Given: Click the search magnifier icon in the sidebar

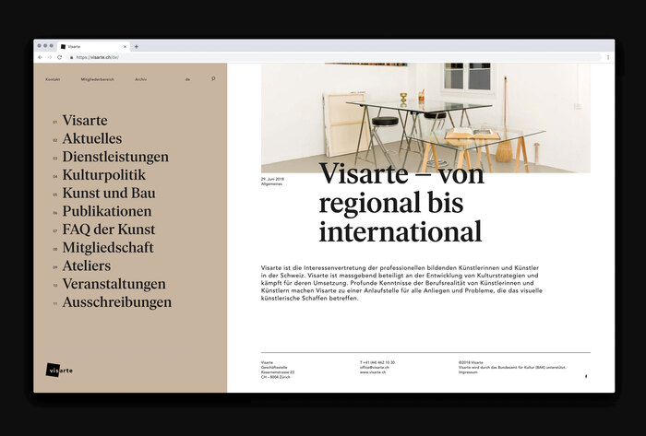Looking at the screenshot, I should pos(213,78).
